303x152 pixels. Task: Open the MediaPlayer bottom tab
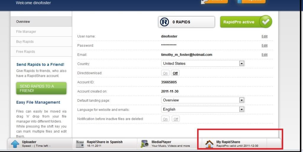click(x=170, y=144)
